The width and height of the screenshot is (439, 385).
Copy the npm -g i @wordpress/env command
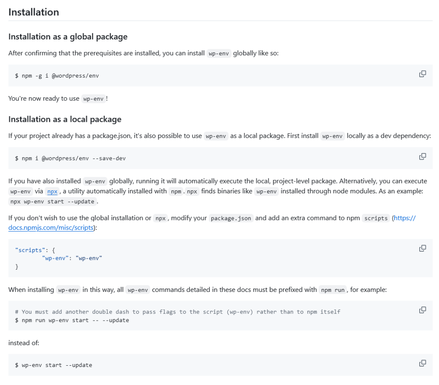(x=422, y=74)
